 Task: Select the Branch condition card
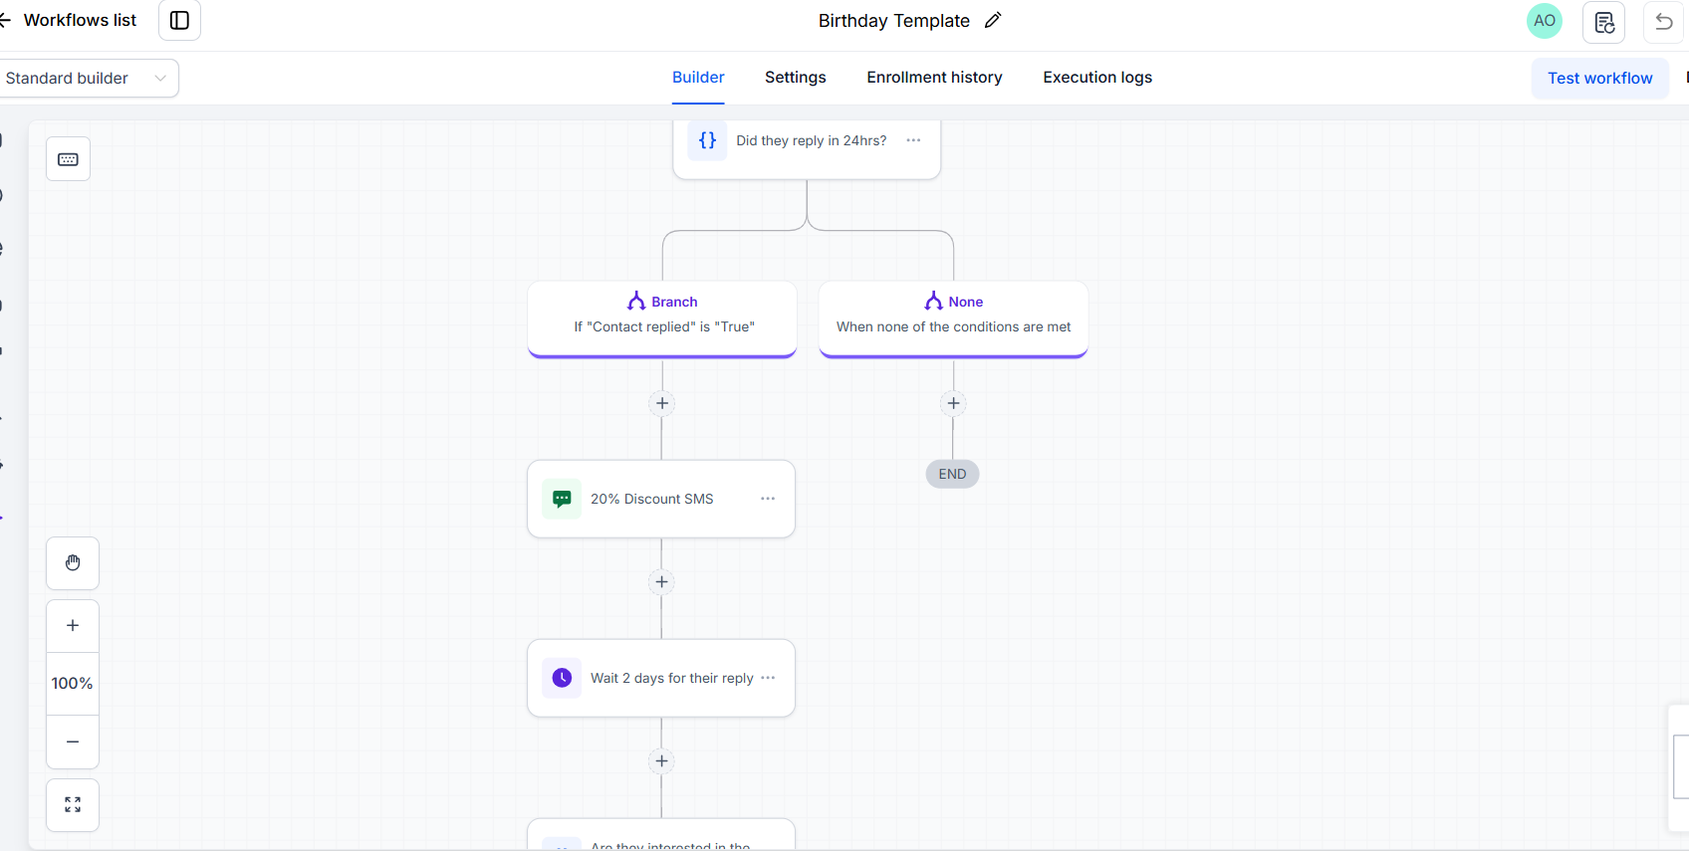click(x=662, y=319)
